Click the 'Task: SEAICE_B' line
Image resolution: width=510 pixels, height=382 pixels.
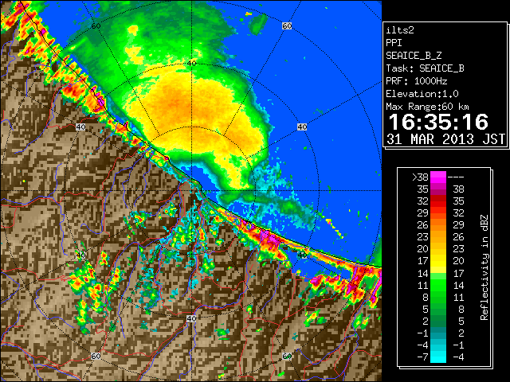pyautogui.click(x=425, y=68)
